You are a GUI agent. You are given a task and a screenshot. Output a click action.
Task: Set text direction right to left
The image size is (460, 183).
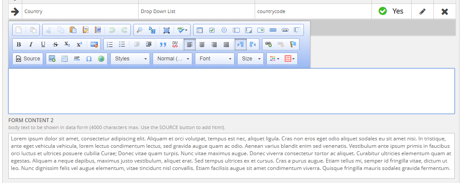252,44
